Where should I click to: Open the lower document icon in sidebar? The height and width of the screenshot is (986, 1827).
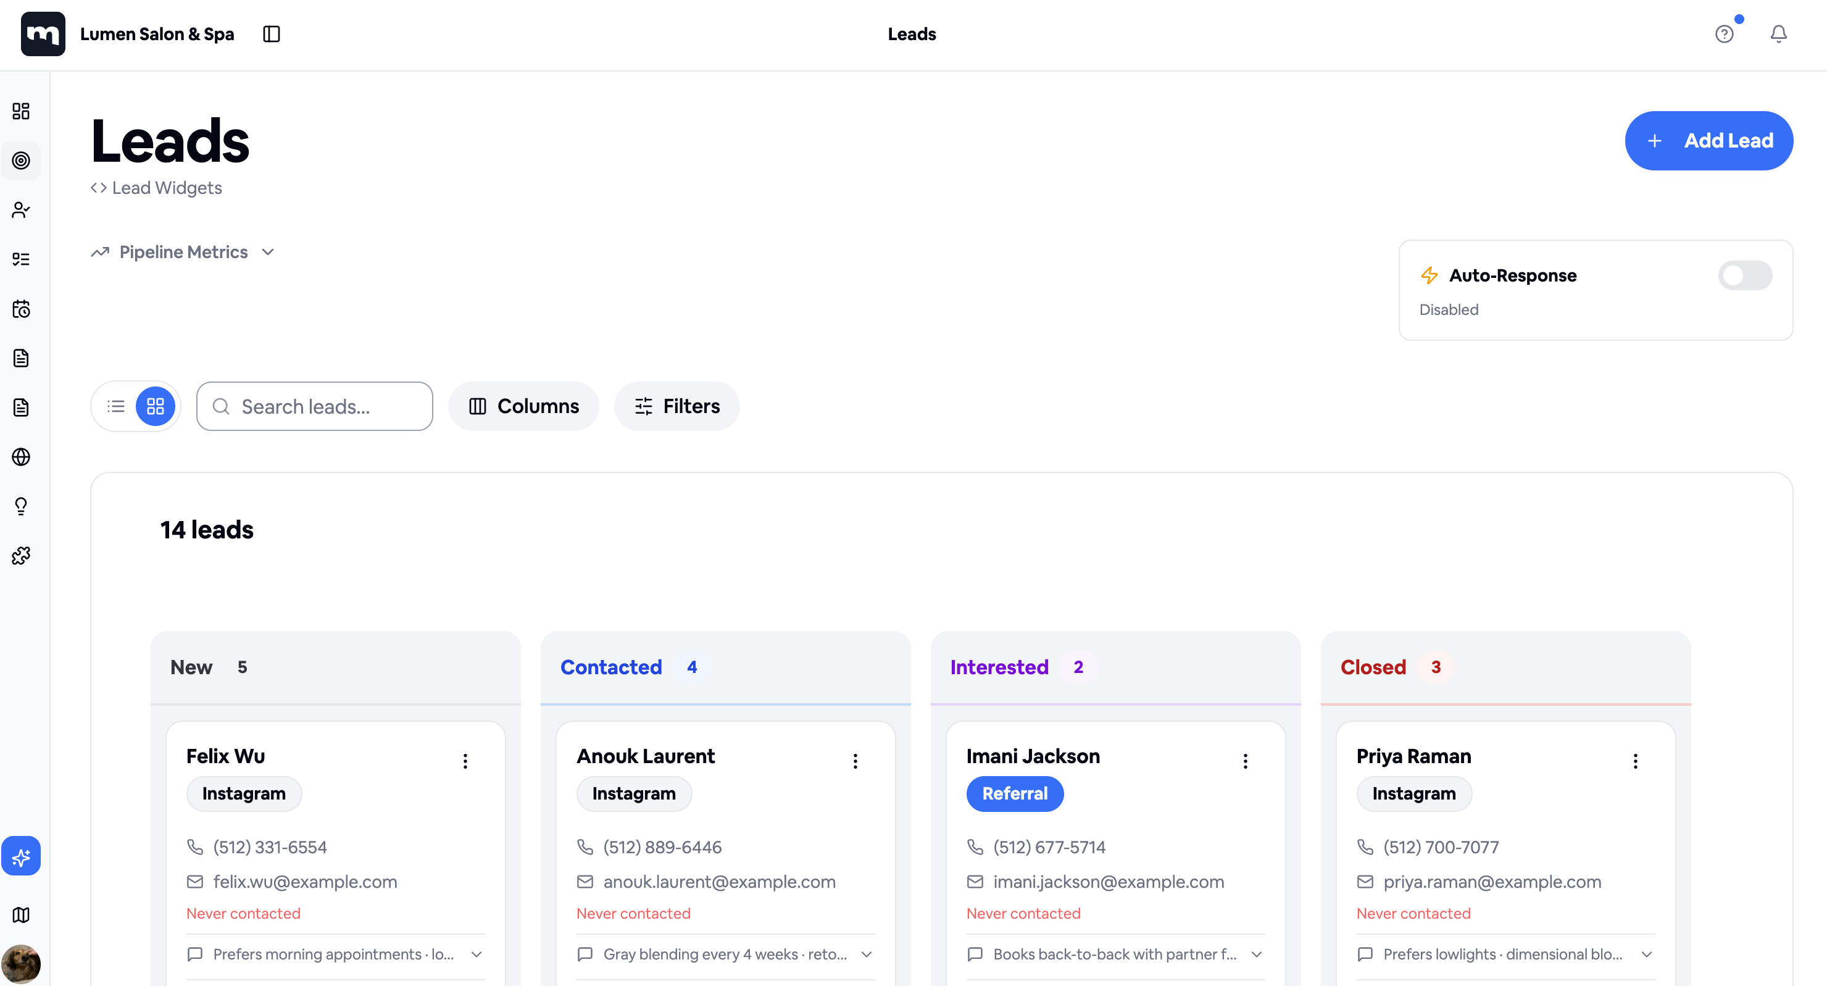click(x=21, y=407)
